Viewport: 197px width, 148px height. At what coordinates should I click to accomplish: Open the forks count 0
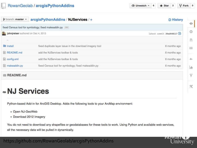pyautogui.click(x=192, y=6)
